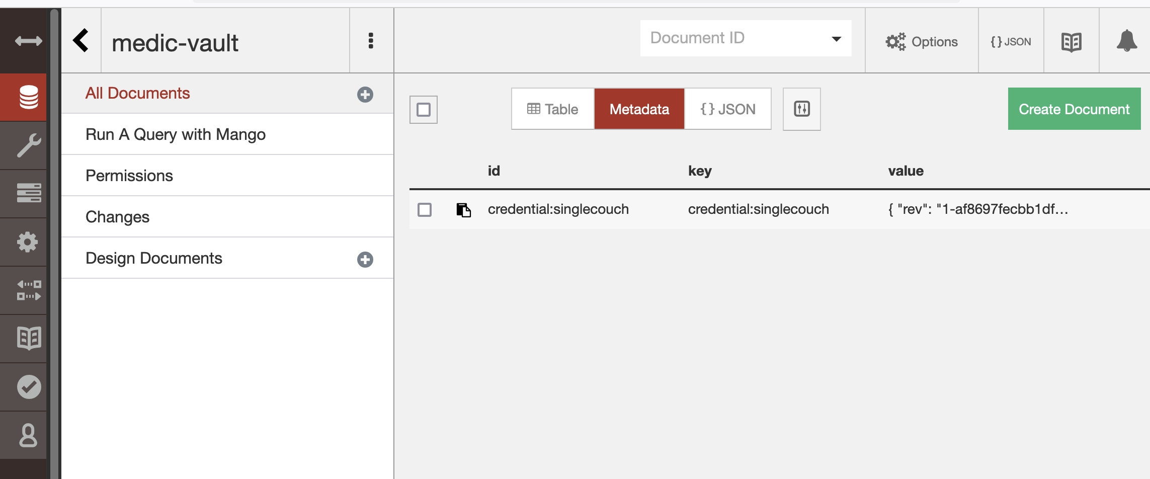Open the Document ID dropdown
The image size is (1150, 479).
(x=745, y=38)
